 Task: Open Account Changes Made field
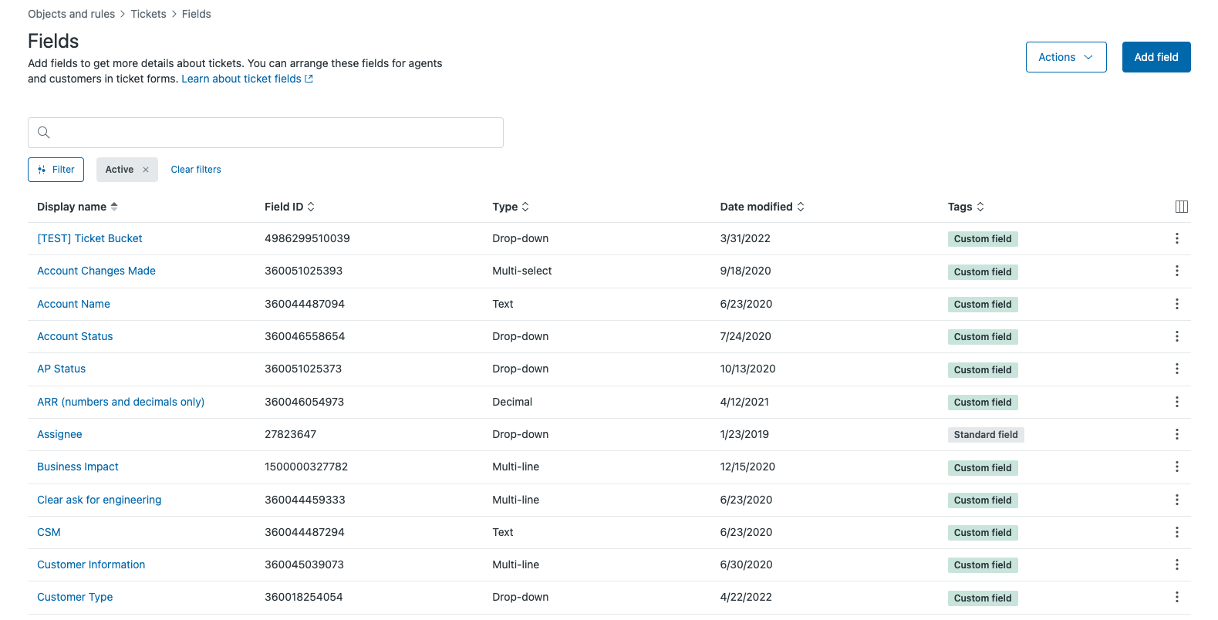[x=96, y=271]
